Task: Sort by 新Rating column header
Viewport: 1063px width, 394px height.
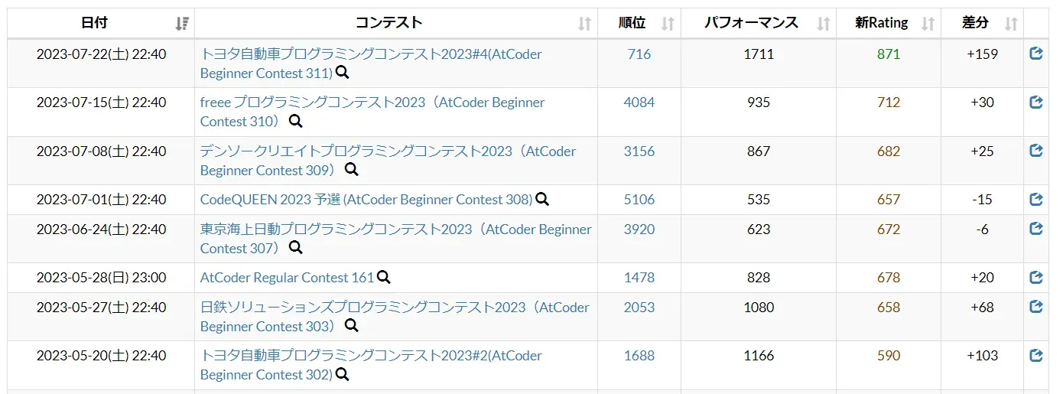Action: point(882,23)
